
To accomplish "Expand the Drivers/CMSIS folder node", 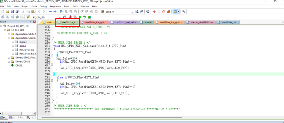I will [x=9, y=62].
